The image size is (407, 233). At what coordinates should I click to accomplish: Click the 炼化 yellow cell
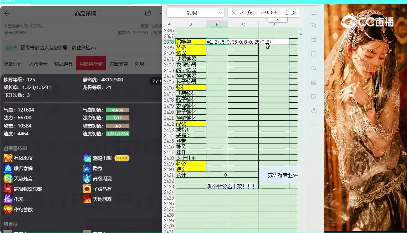pyautogui.click(x=191, y=88)
